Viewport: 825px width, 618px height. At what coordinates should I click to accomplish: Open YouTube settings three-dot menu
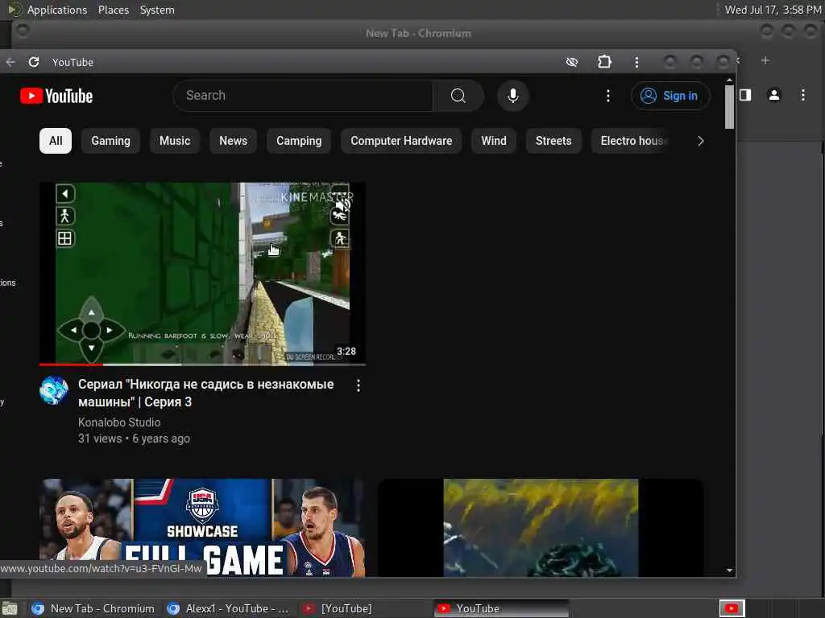608,96
